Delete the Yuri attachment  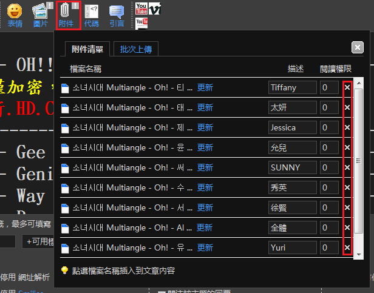(347, 248)
